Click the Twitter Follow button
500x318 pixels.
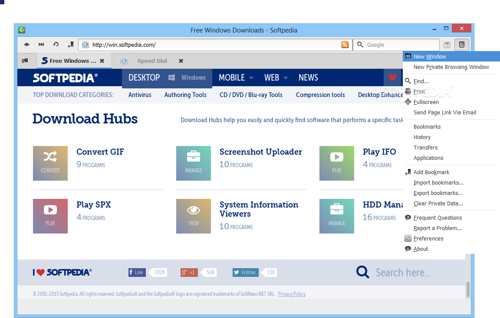click(246, 272)
